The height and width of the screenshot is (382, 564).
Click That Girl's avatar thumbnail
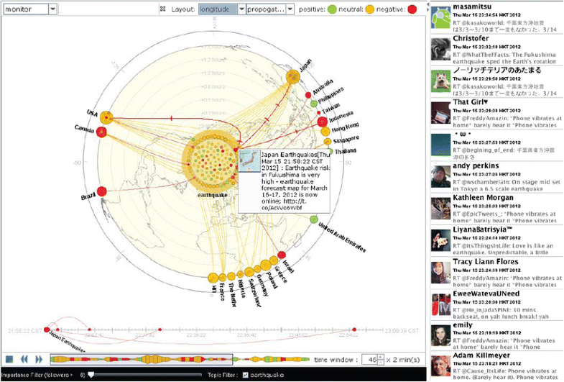440,113
